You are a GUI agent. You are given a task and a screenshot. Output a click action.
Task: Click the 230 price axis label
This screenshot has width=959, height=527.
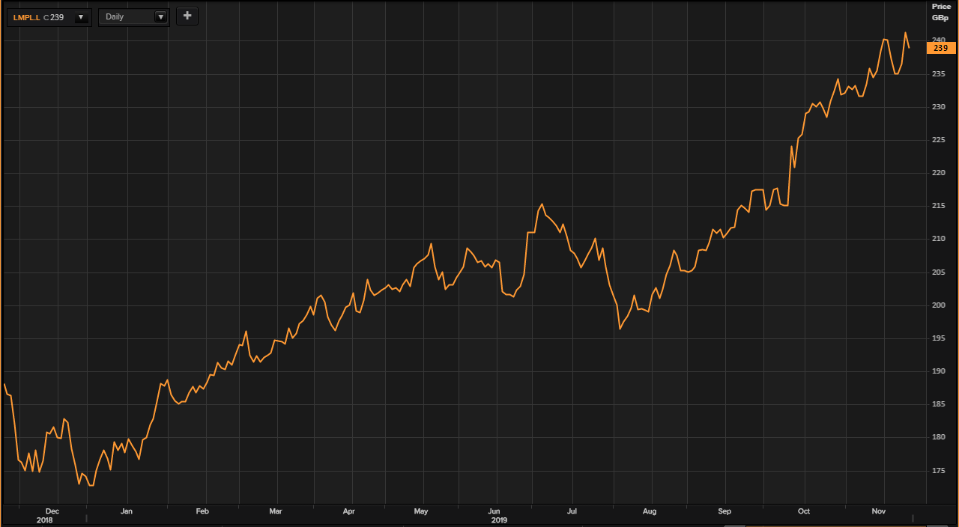pyautogui.click(x=939, y=107)
